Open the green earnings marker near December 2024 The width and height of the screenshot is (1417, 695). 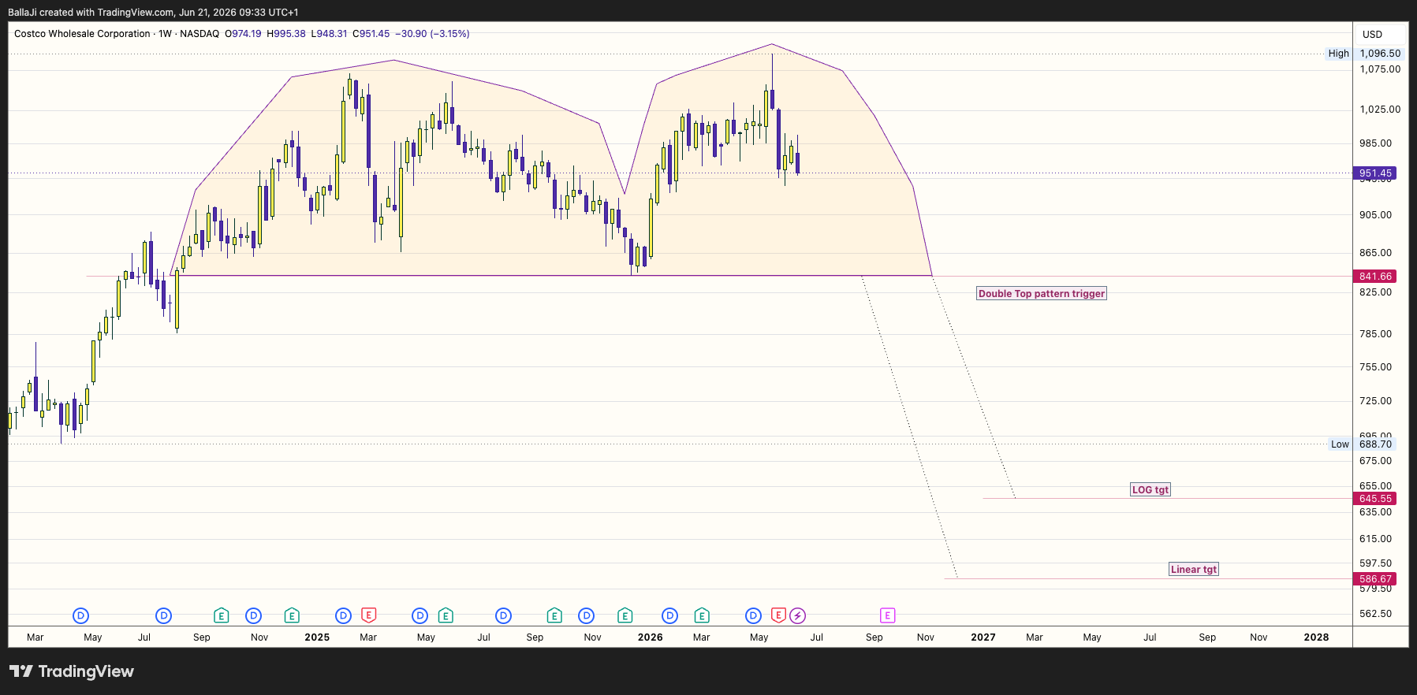292,615
